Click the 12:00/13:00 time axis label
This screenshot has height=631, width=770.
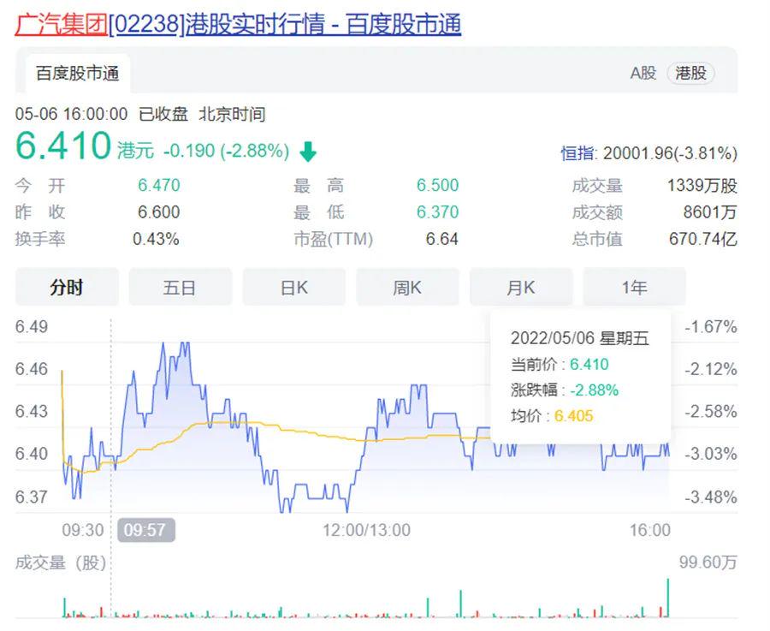(366, 530)
